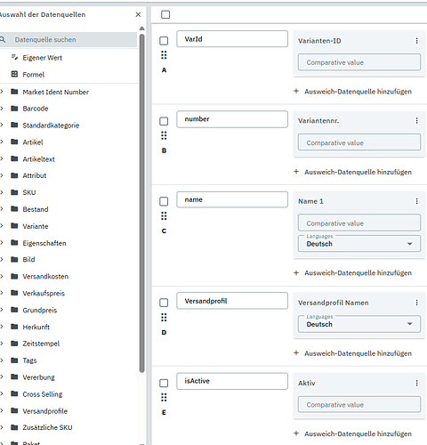The height and width of the screenshot is (445, 427).
Task: Click Comparative value field under Name 1
Action: pos(359,222)
